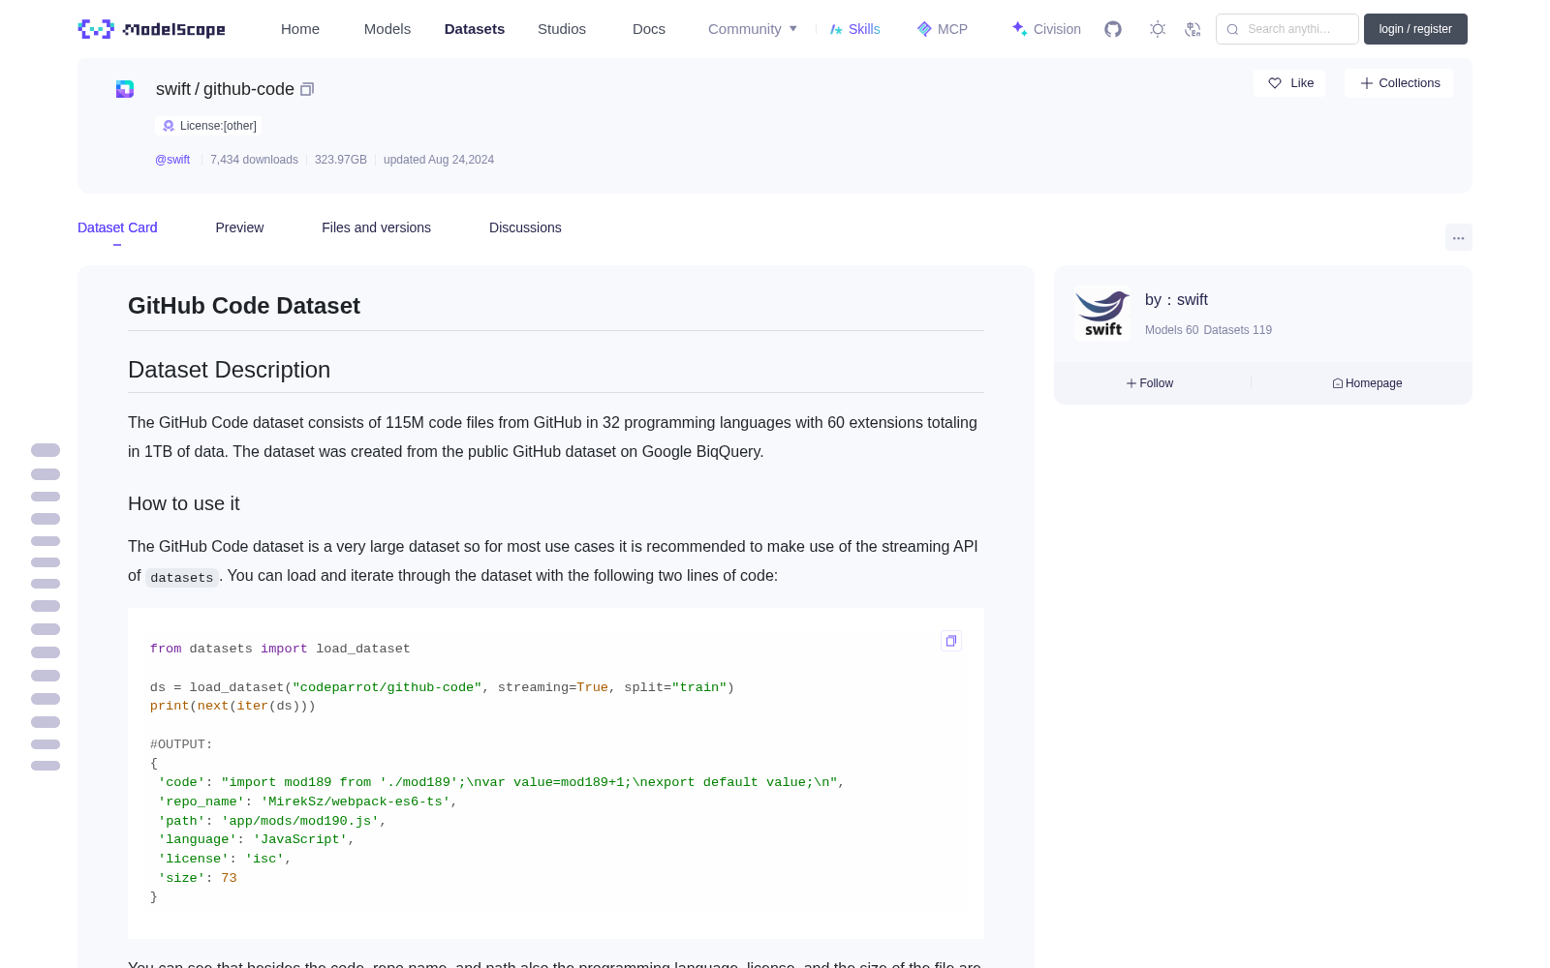Click 'by : swift' owner name

click(x=1176, y=300)
